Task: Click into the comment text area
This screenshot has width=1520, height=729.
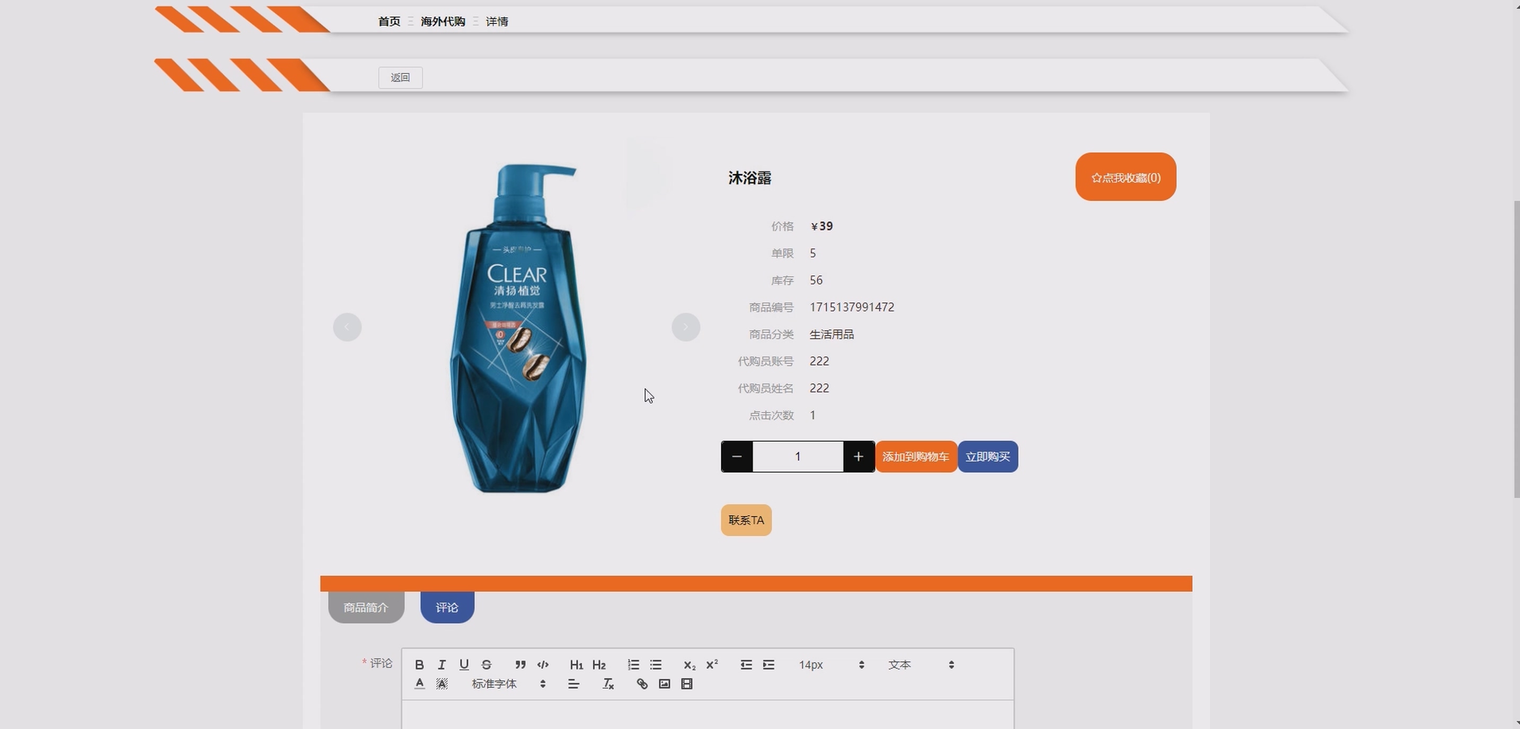Action: click(708, 715)
